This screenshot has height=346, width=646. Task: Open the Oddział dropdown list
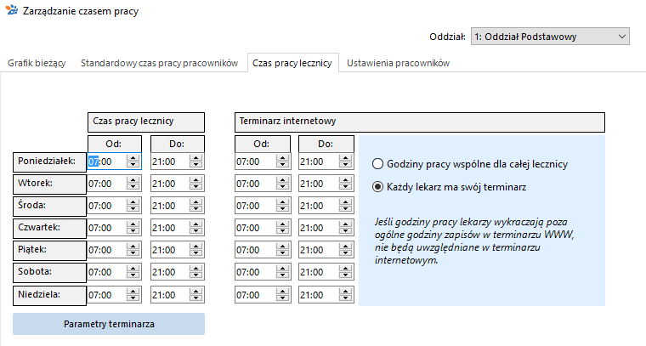pyautogui.click(x=550, y=37)
